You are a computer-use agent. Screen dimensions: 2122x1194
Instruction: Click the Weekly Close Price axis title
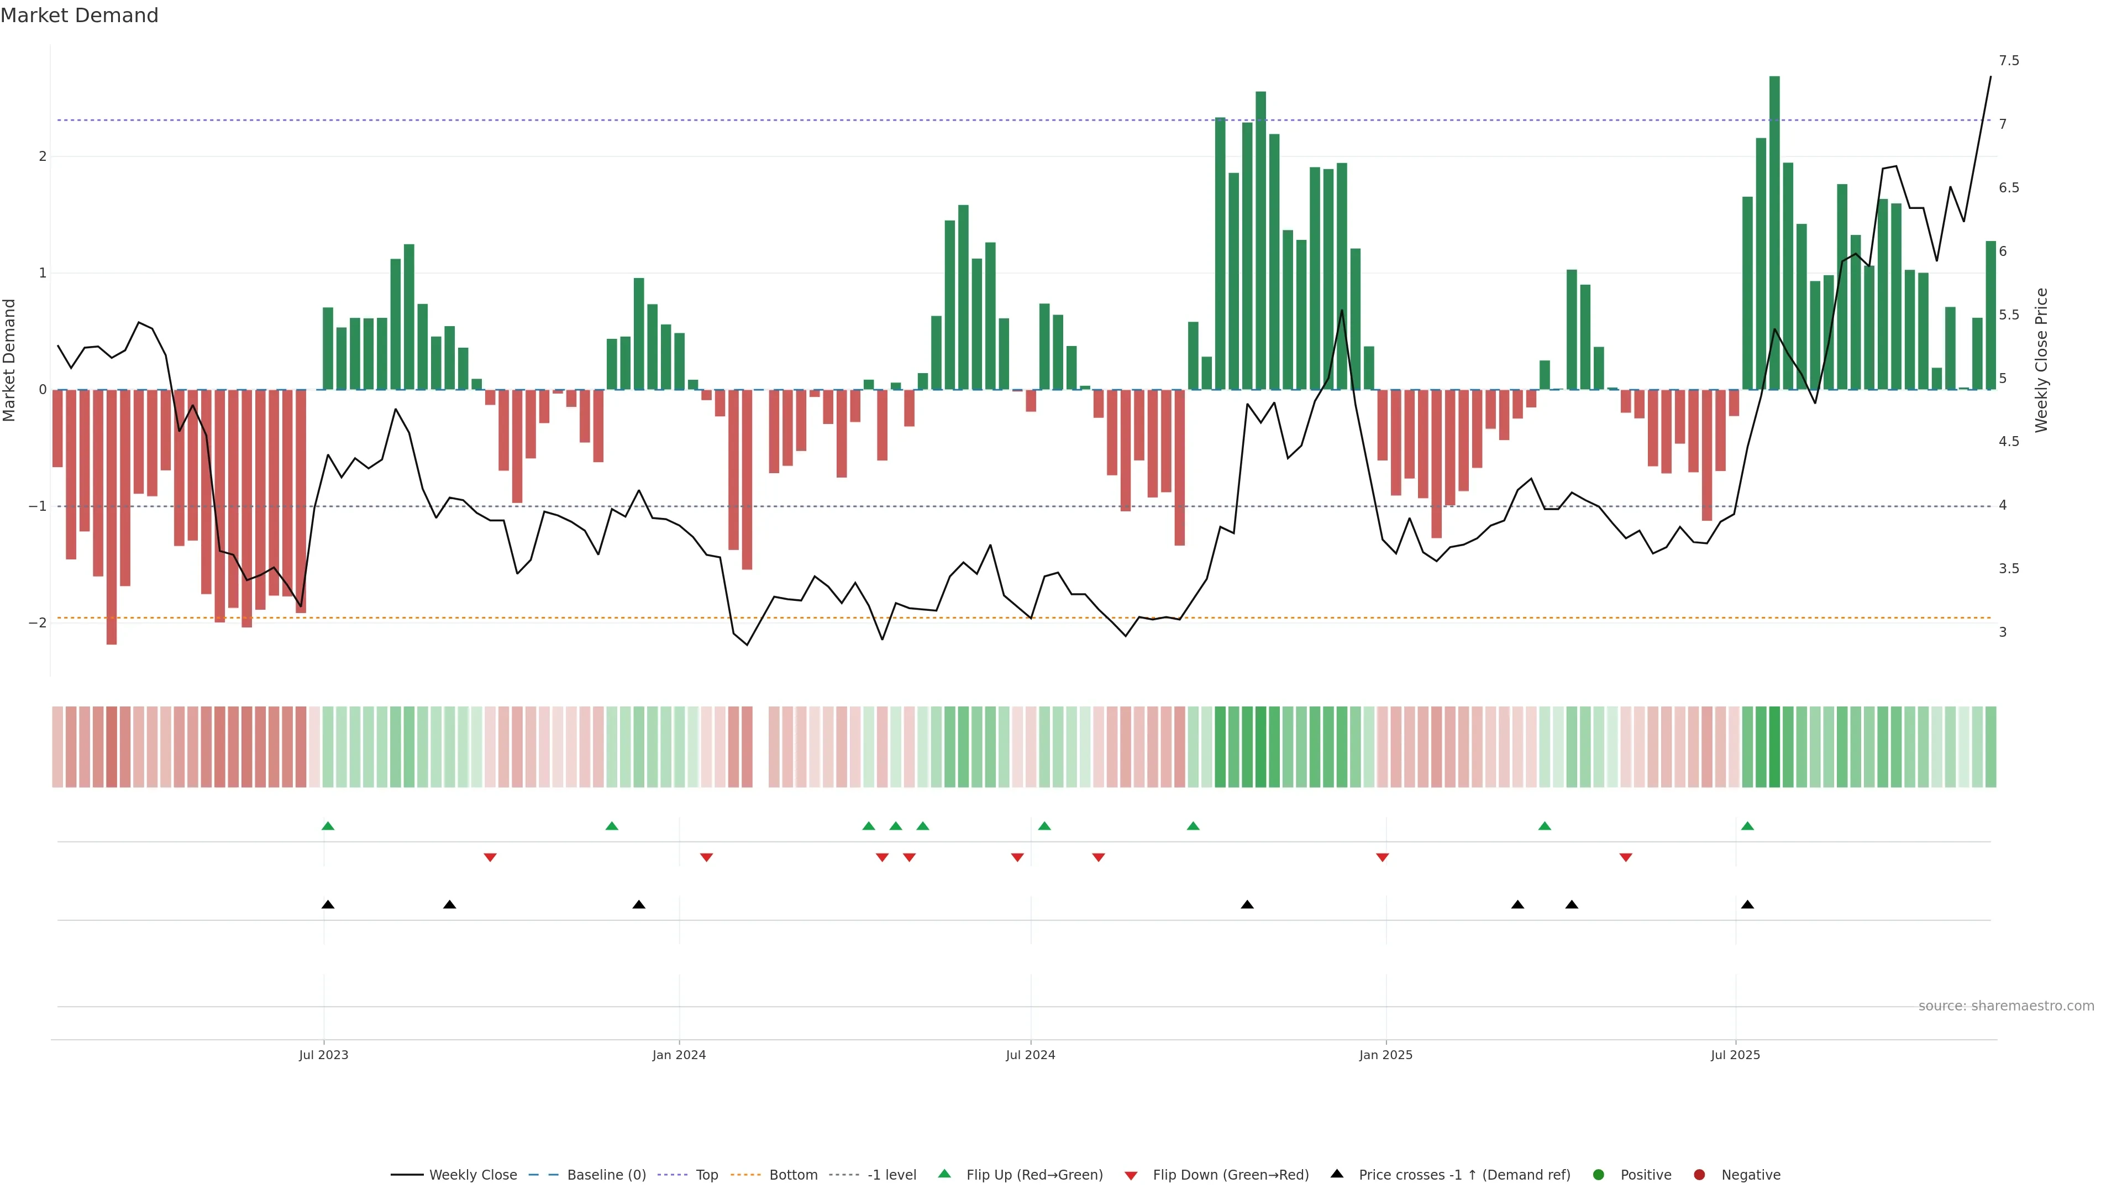point(2041,360)
